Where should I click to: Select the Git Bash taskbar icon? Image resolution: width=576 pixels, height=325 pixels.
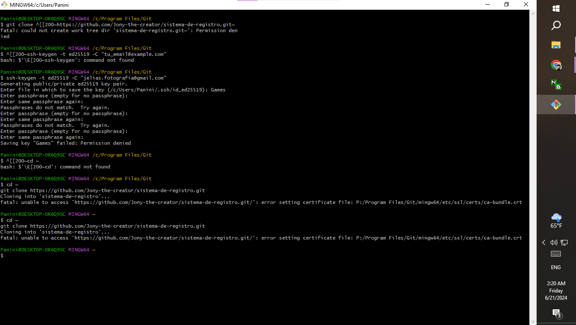[556, 105]
